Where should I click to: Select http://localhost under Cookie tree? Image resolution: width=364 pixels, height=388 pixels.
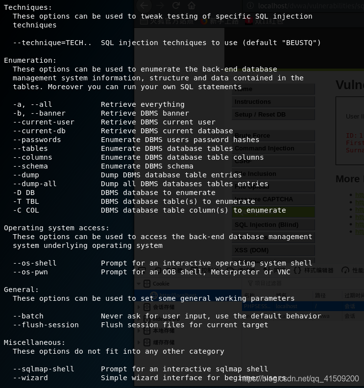point(188,295)
